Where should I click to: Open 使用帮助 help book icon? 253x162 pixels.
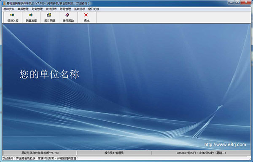68,18
